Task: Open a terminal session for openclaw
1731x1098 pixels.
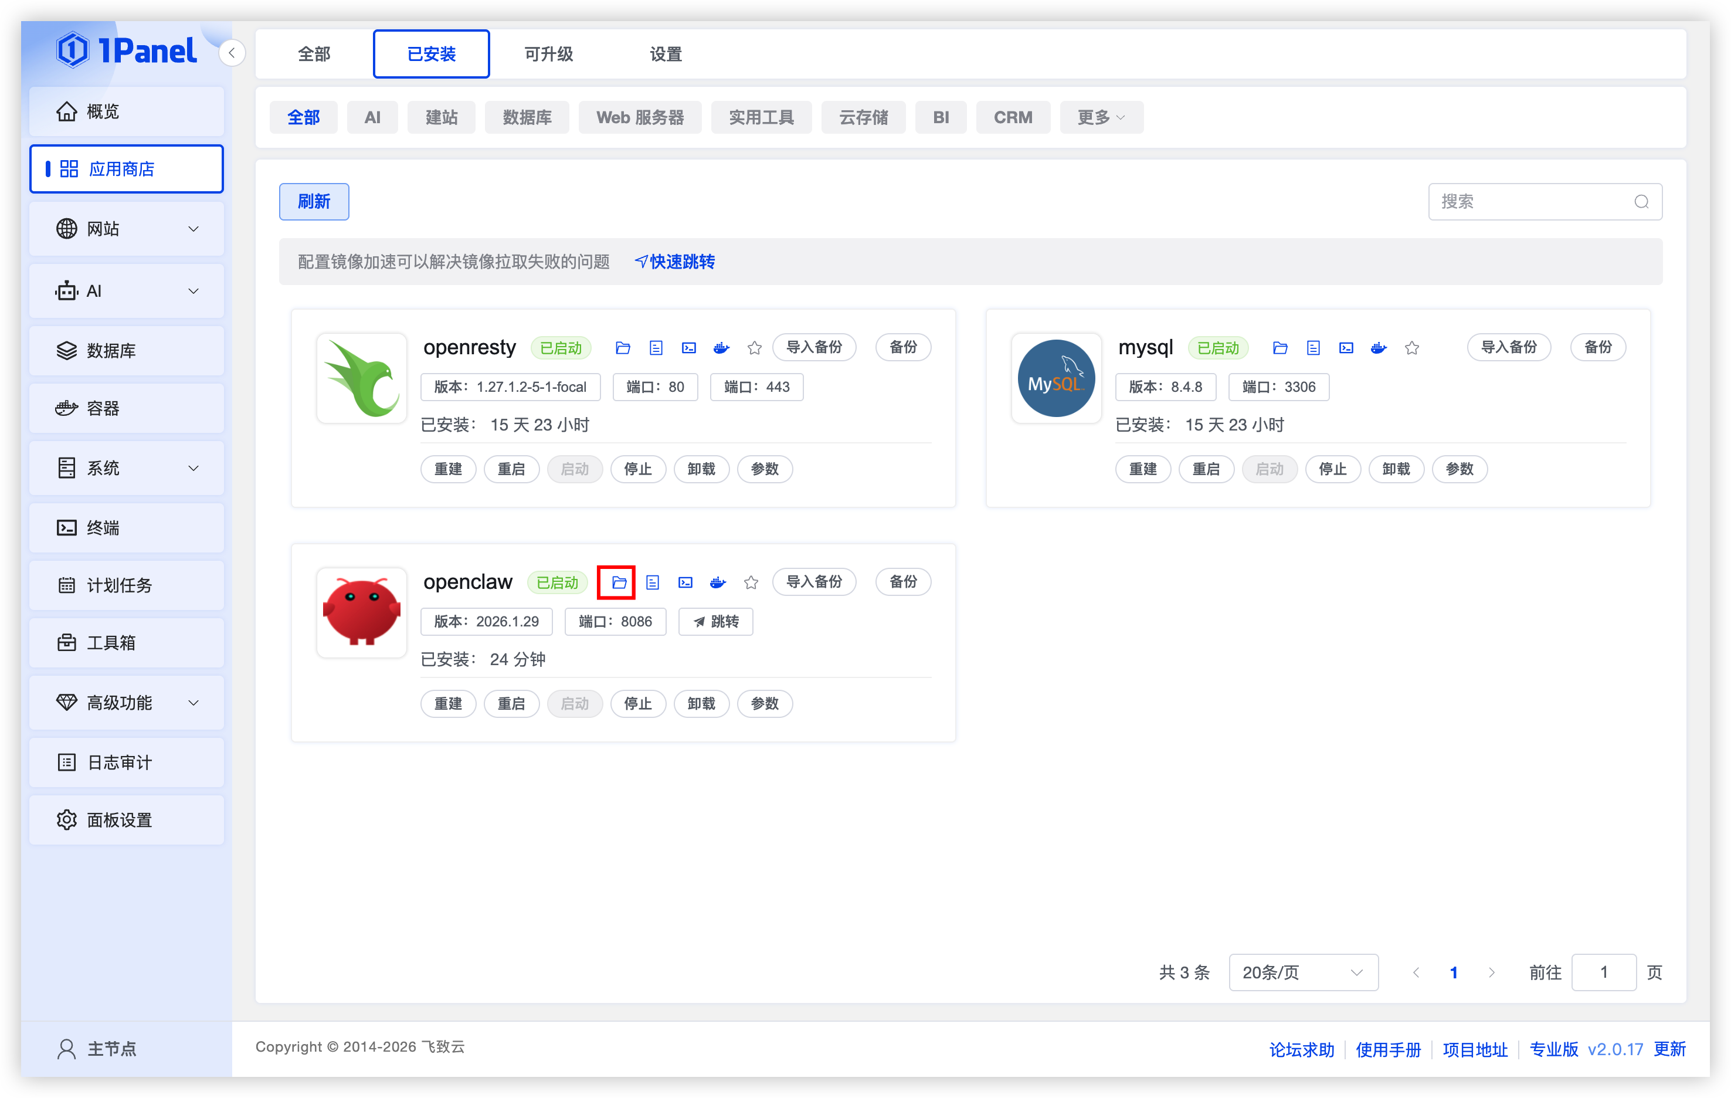Action: click(684, 582)
